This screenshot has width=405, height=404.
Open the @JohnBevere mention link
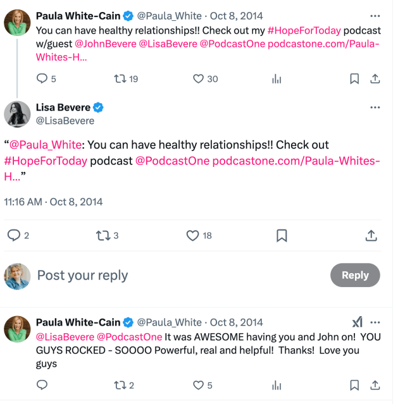104,44
